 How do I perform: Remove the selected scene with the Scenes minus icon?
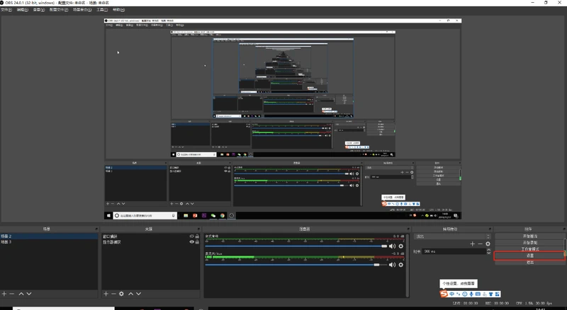(12, 294)
